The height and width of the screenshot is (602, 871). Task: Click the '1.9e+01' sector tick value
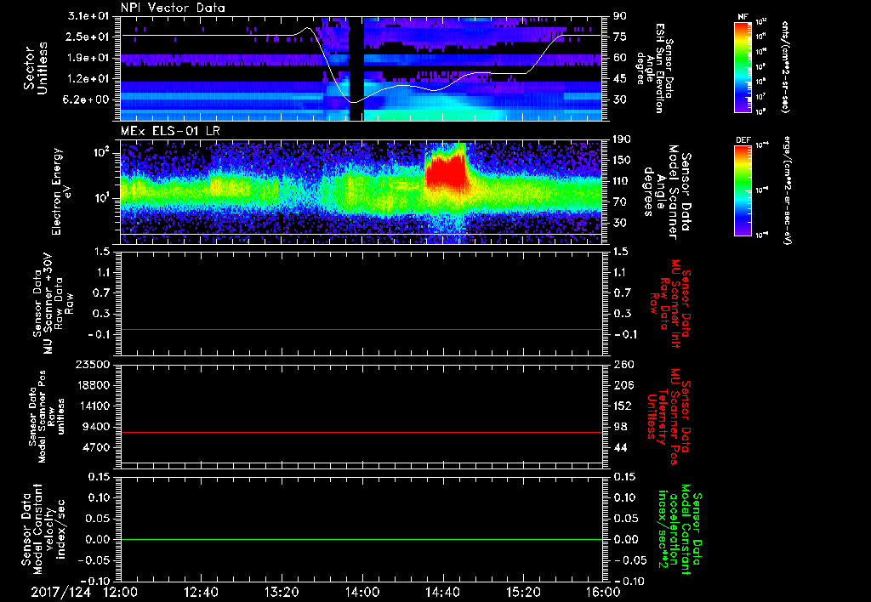coord(88,58)
